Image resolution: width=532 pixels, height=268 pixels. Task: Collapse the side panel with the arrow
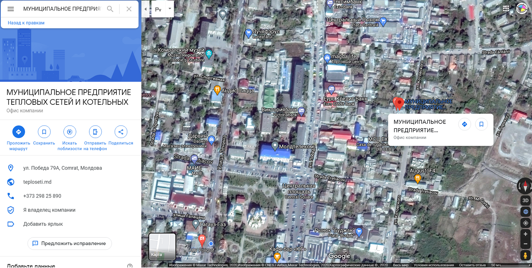tap(145, 9)
